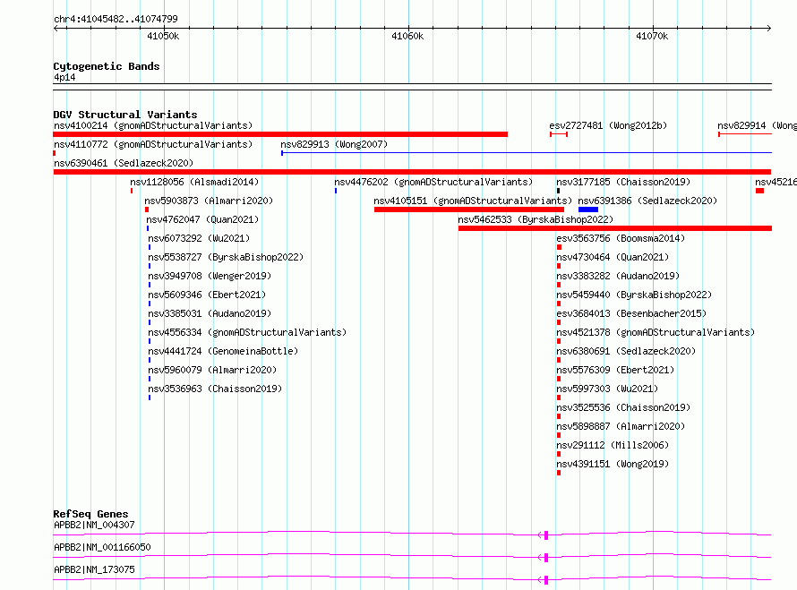The image size is (797, 590).
Task: Click the Cytogenetic Bands track title
Action: [107, 66]
